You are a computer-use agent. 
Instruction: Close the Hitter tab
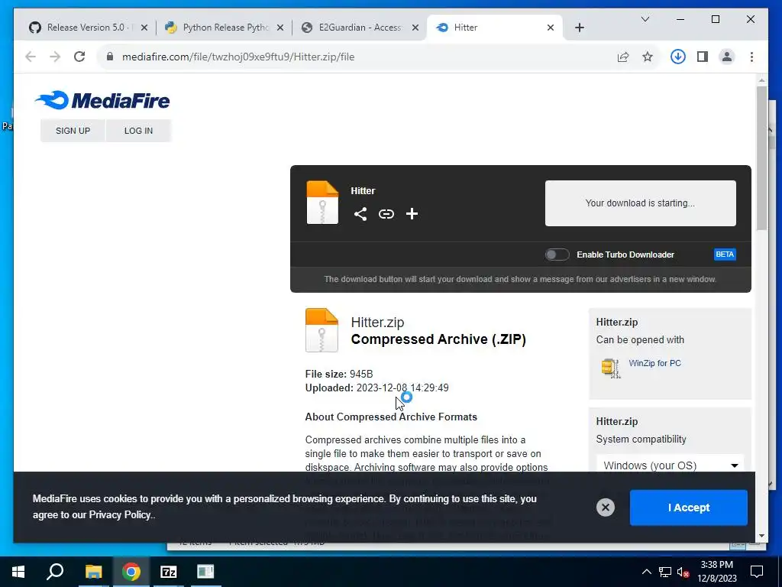tap(550, 28)
